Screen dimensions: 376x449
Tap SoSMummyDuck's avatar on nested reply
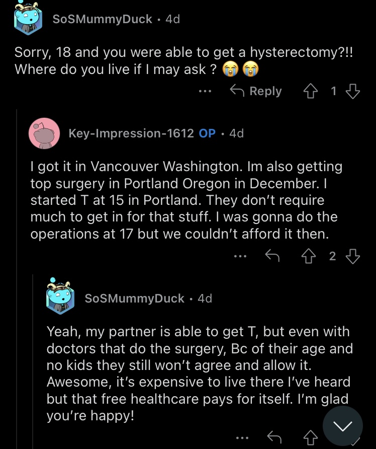pyautogui.click(x=60, y=296)
